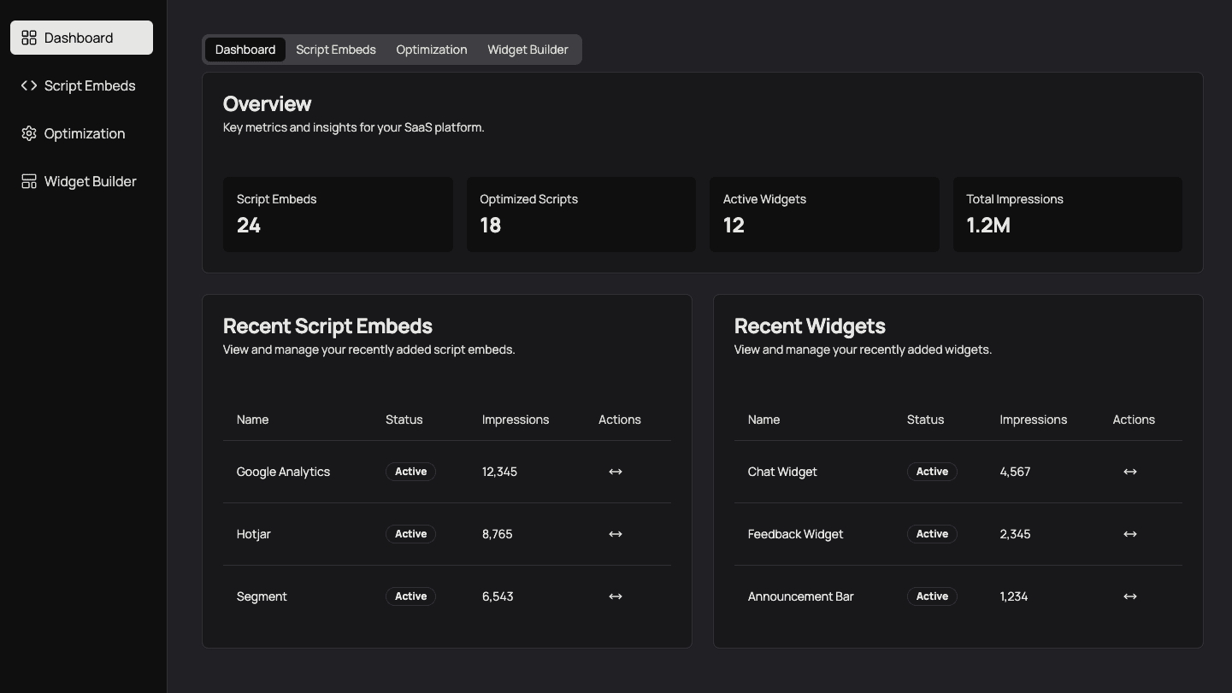Click the Script Embeds code-brackets icon
This screenshot has width=1232, height=693.
click(29, 85)
